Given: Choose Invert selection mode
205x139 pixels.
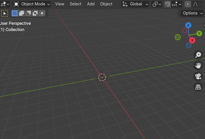Looking at the screenshot, I should pyautogui.click(x=35, y=13).
